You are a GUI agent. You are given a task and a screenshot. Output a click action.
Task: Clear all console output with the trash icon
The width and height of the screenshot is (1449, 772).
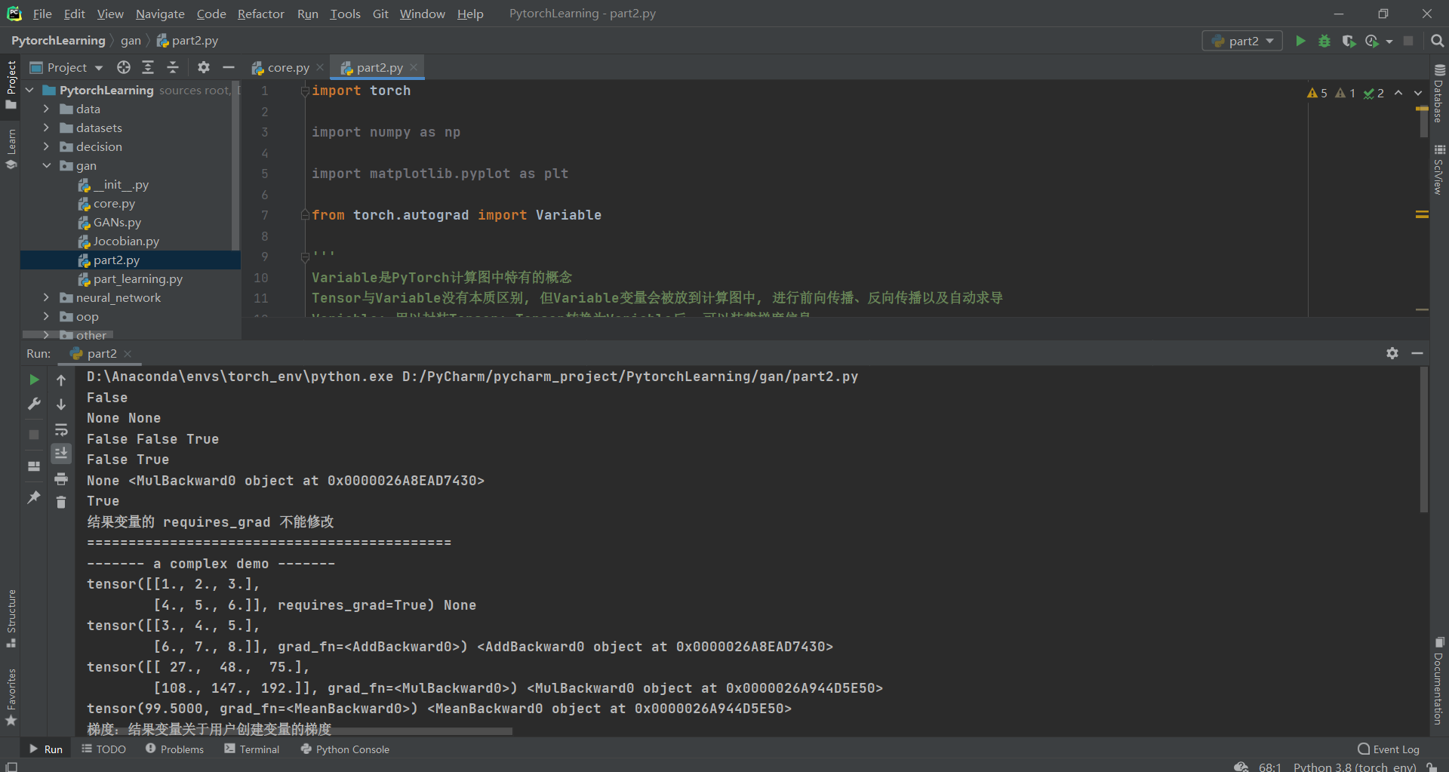coord(61,502)
